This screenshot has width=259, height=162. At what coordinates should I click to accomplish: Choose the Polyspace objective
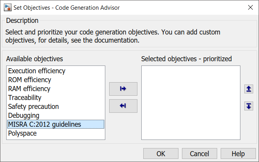point(22,133)
